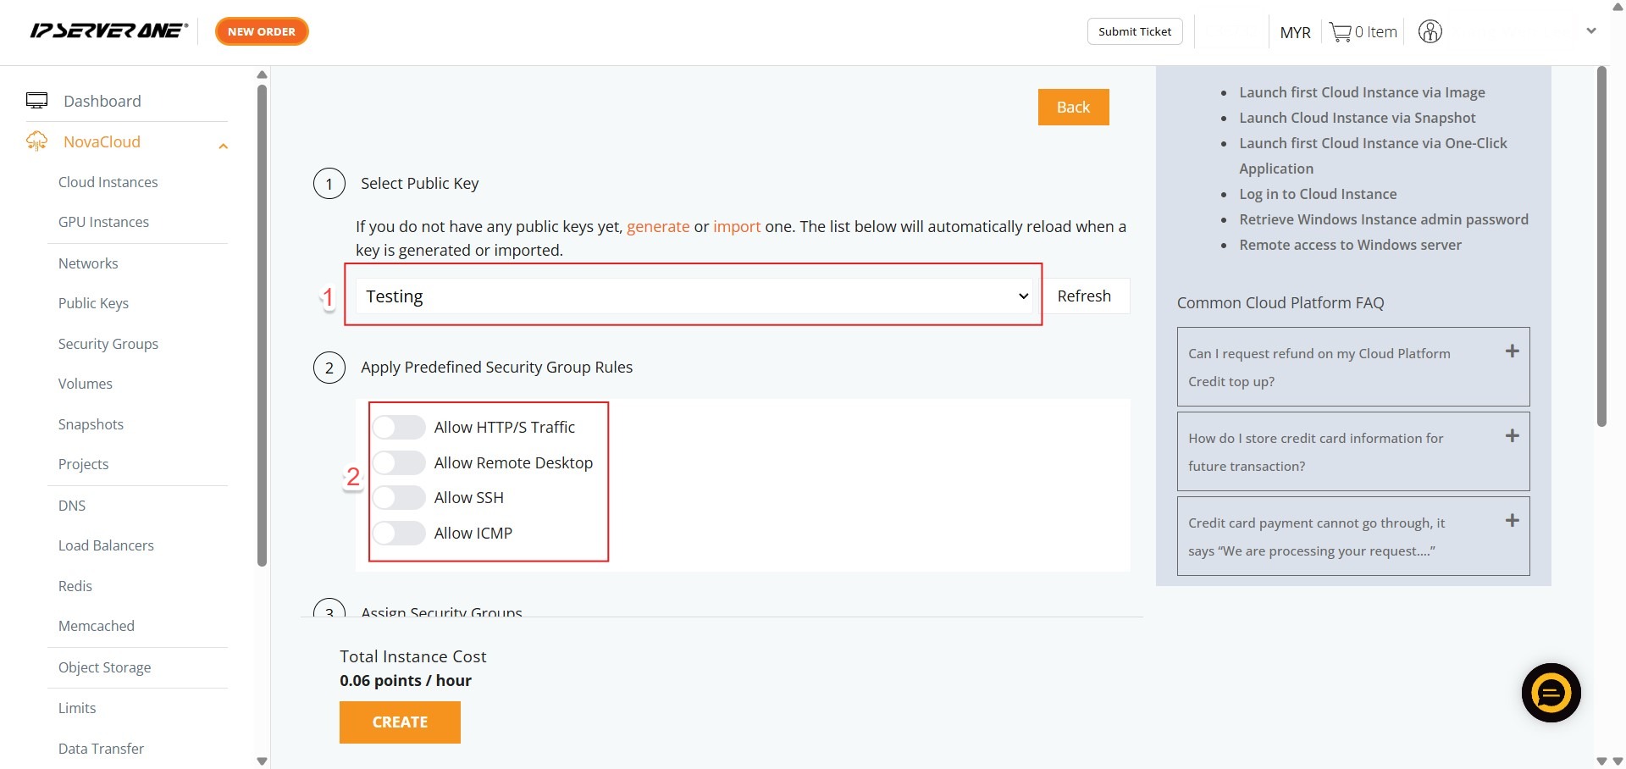
Task: Open Security Groups from sidebar
Action: (108, 344)
